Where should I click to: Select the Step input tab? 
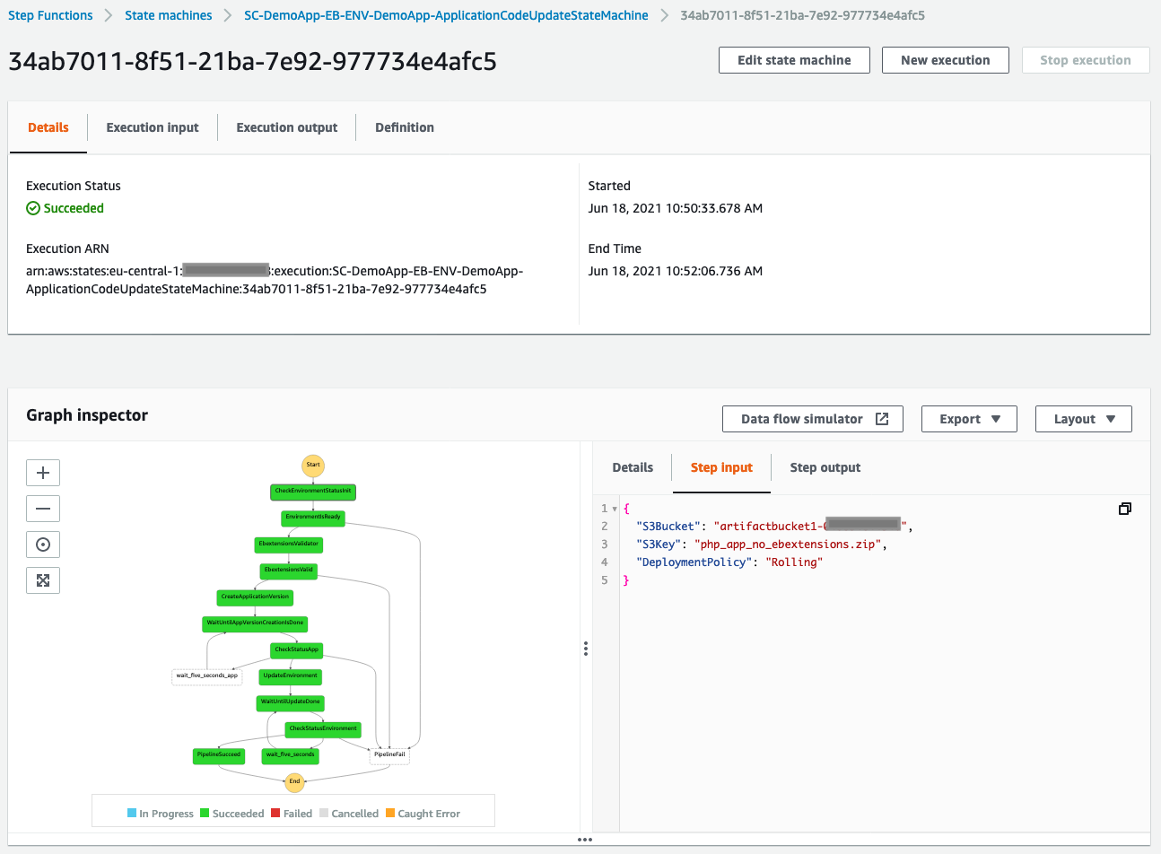pyautogui.click(x=721, y=467)
